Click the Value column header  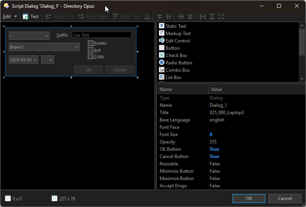257,89
